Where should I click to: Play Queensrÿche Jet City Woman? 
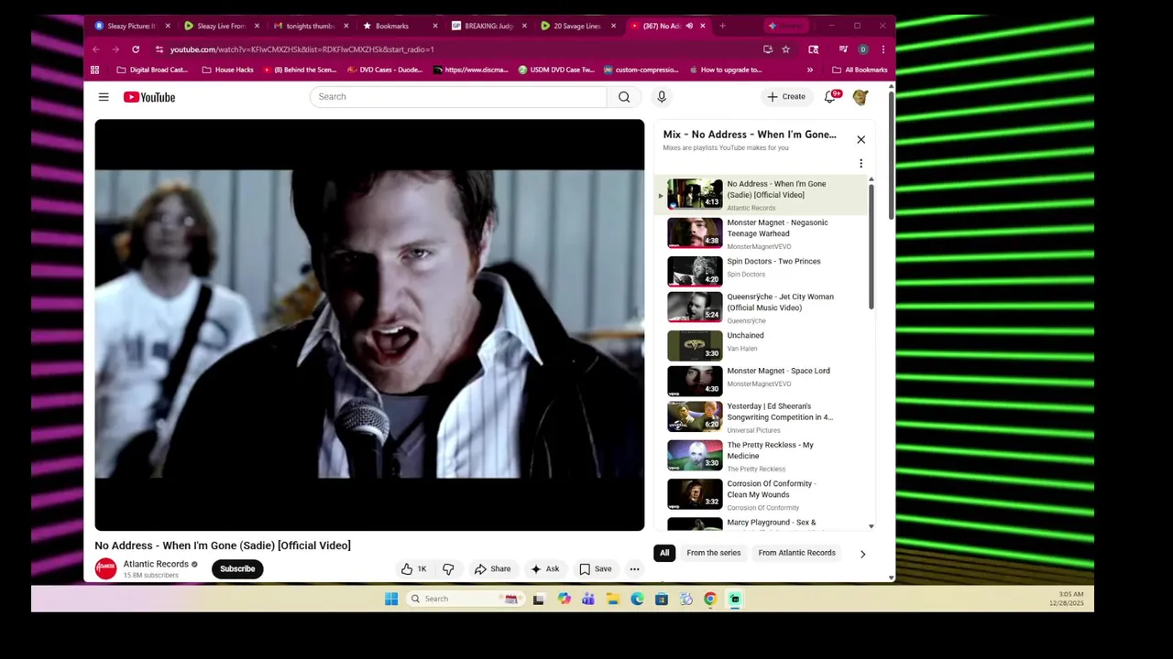coord(762,308)
